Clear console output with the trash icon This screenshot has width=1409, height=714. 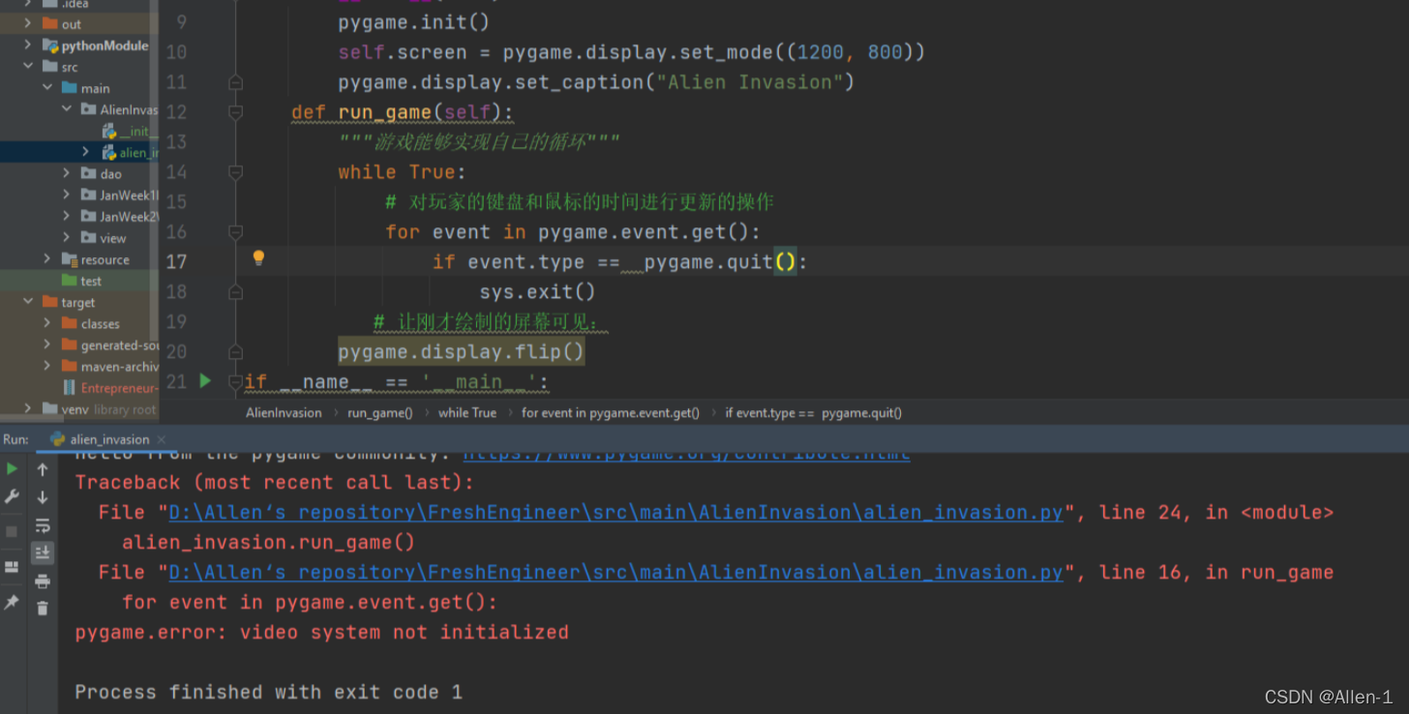43,609
